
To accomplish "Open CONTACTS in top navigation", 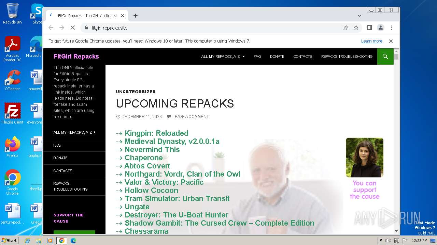I will (303, 56).
